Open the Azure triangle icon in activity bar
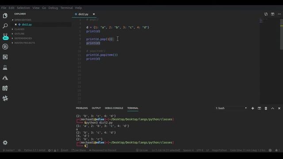283x159 pixels. (5, 78)
